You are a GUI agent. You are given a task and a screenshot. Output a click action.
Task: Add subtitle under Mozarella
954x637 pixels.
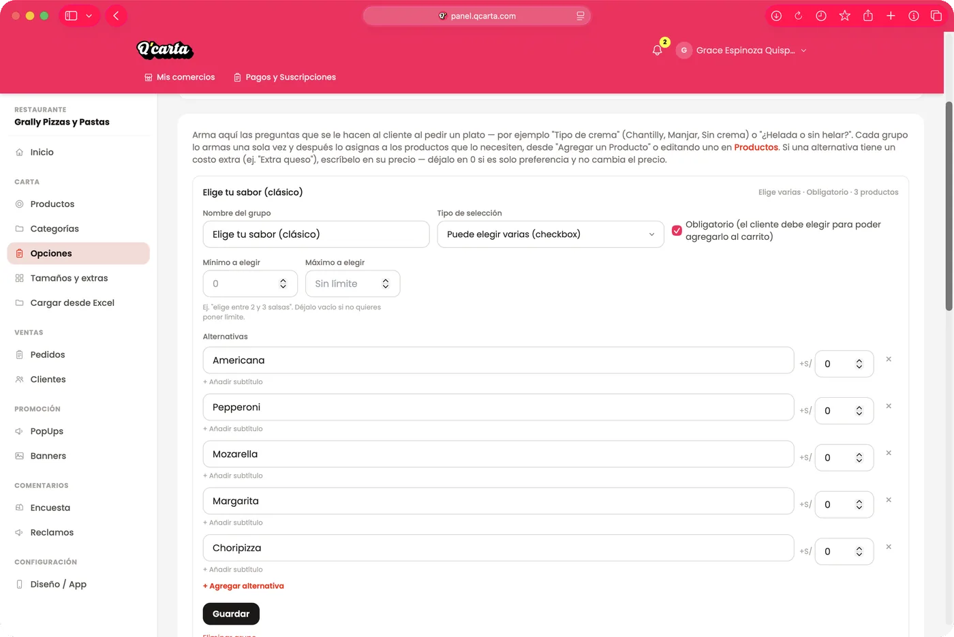tap(233, 476)
